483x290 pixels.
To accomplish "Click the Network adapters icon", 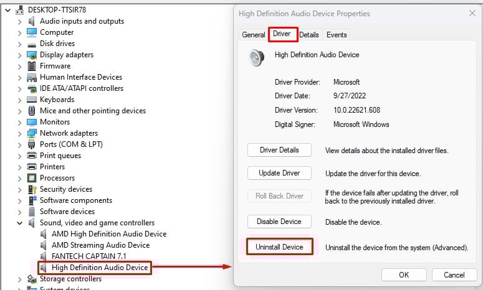I will (x=32, y=133).
